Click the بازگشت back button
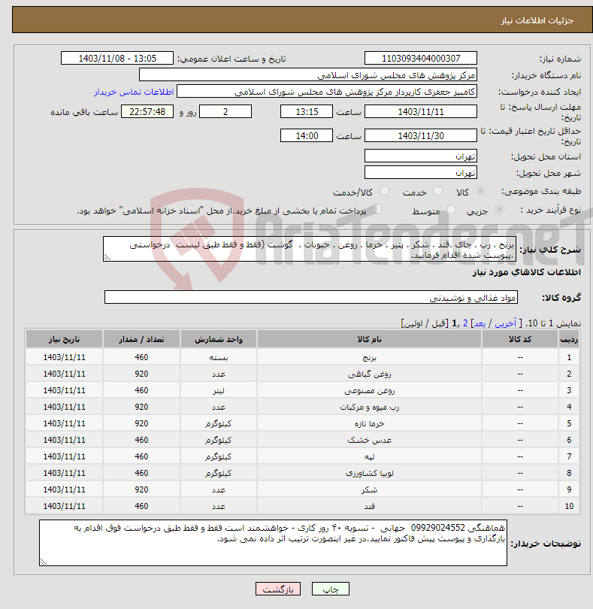The width and height of the screenshot is (593, 609). [x=278, y=589]
